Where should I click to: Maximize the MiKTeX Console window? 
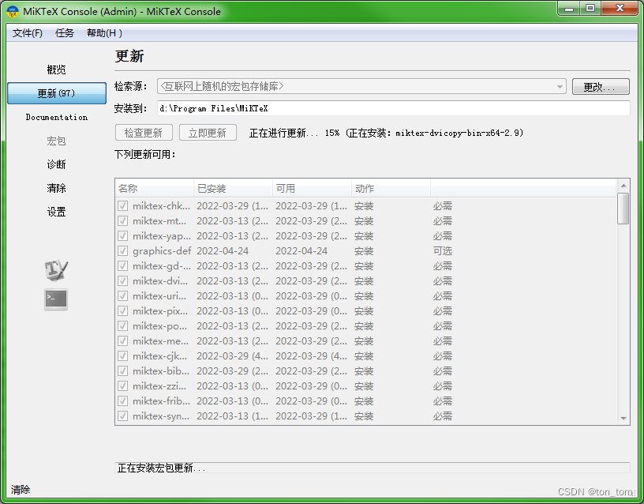click(x=590, y=8)
